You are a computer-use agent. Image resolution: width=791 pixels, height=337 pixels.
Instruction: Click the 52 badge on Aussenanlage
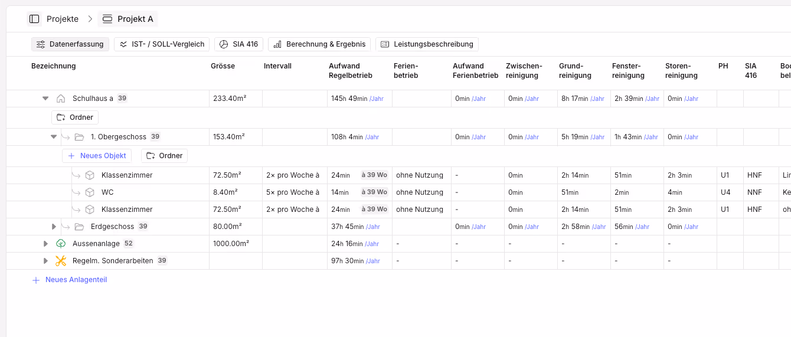point(129,244)
